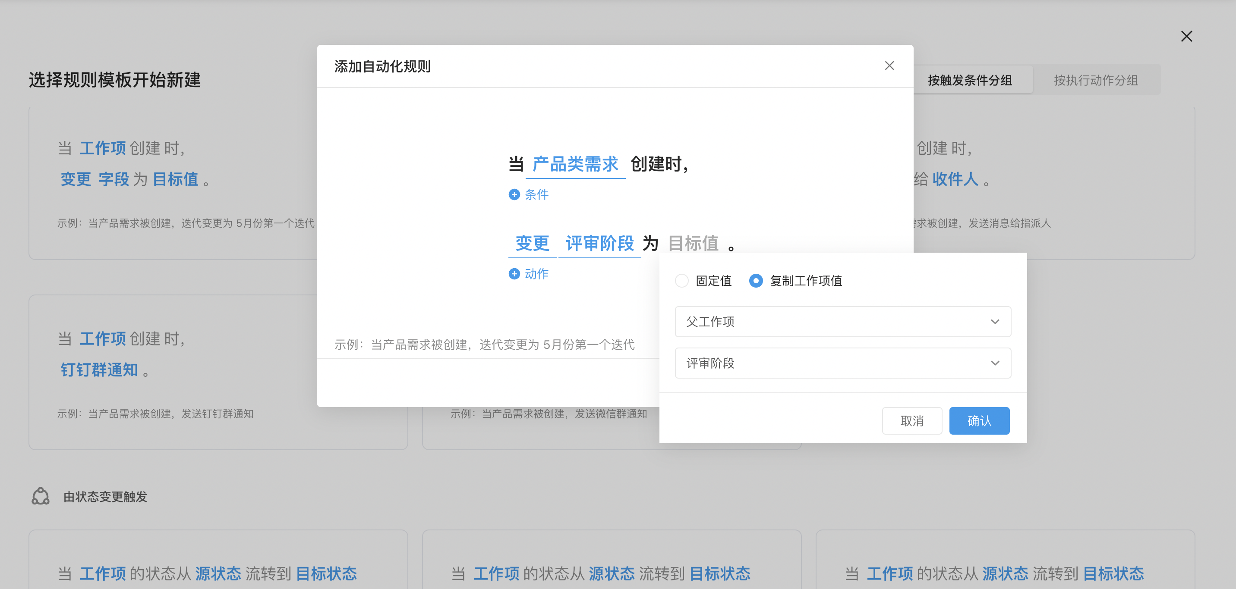Close the 添加自动化规则 dialog
1236x589 pixels.
[x=889, y=66]
